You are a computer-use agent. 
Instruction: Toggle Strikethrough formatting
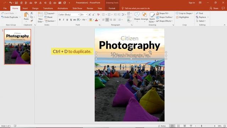point(74,20)
